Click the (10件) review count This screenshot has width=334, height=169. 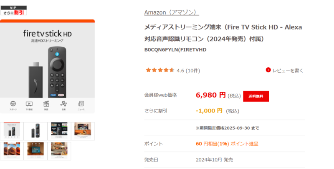point(192,70)
